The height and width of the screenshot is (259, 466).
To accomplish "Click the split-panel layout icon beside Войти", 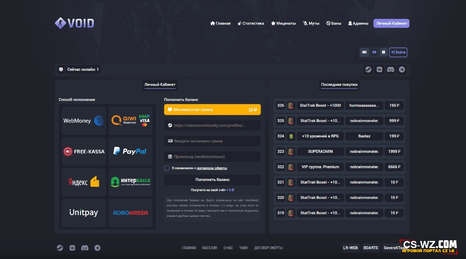I will (x=364, y=52).
